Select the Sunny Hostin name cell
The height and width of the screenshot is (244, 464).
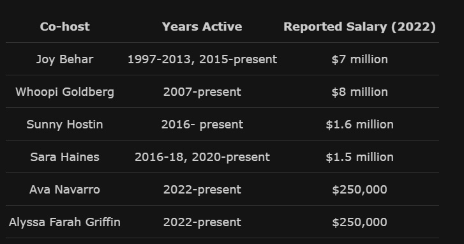64,125
